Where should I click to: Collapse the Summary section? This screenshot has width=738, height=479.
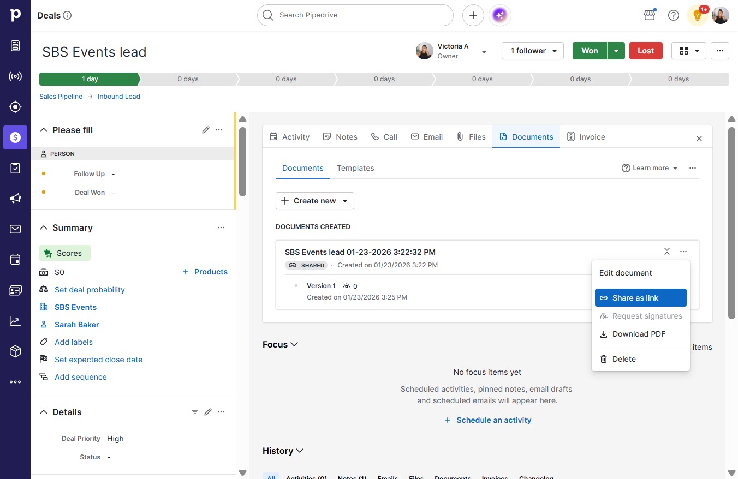(x=44, y=227)
